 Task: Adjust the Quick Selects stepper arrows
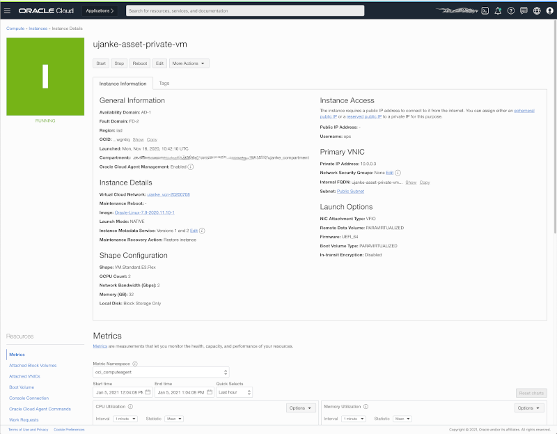coord(249,392)
